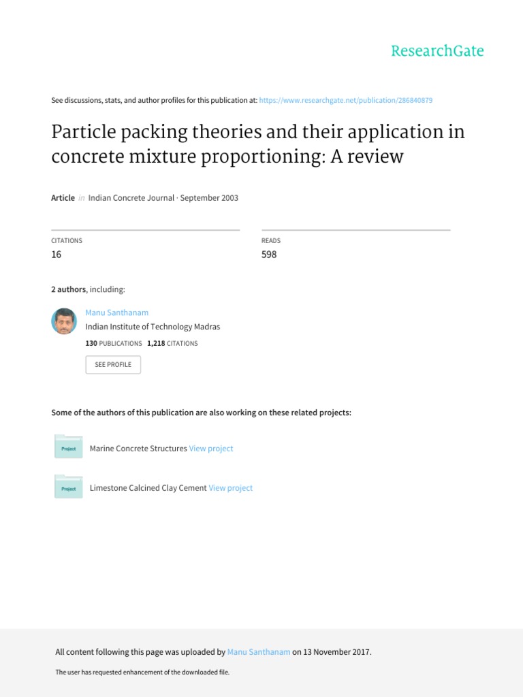Click the citations count 16

[x=57, y=255]
